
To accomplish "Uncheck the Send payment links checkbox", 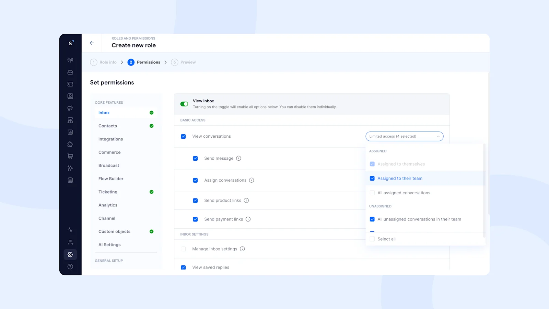I will 195,219.
